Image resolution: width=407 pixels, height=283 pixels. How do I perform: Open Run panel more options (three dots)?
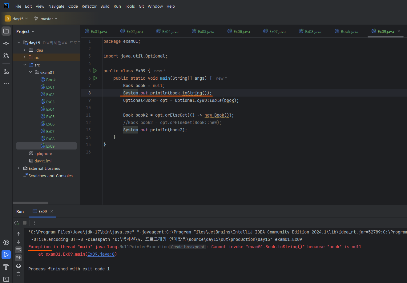35,223
